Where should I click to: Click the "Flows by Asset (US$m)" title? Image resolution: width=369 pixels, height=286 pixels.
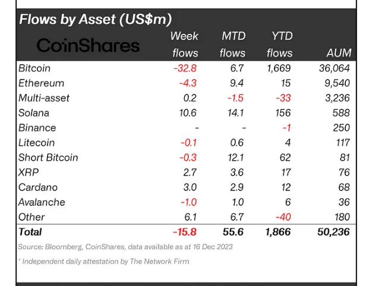click(x=95, y=19)
